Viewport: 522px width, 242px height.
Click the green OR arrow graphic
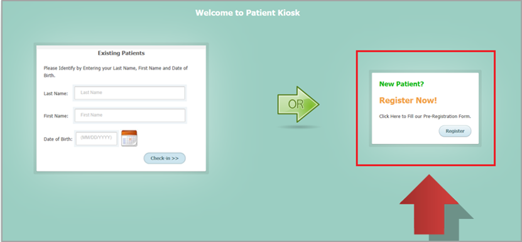298,104
